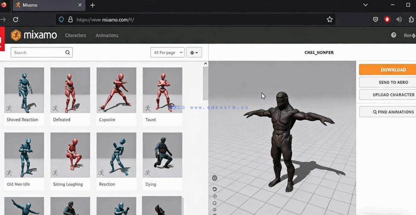The height and width of the screenshot is (215, 416).
Task: Open the Characters tab
Action: (x=76, y=35)
